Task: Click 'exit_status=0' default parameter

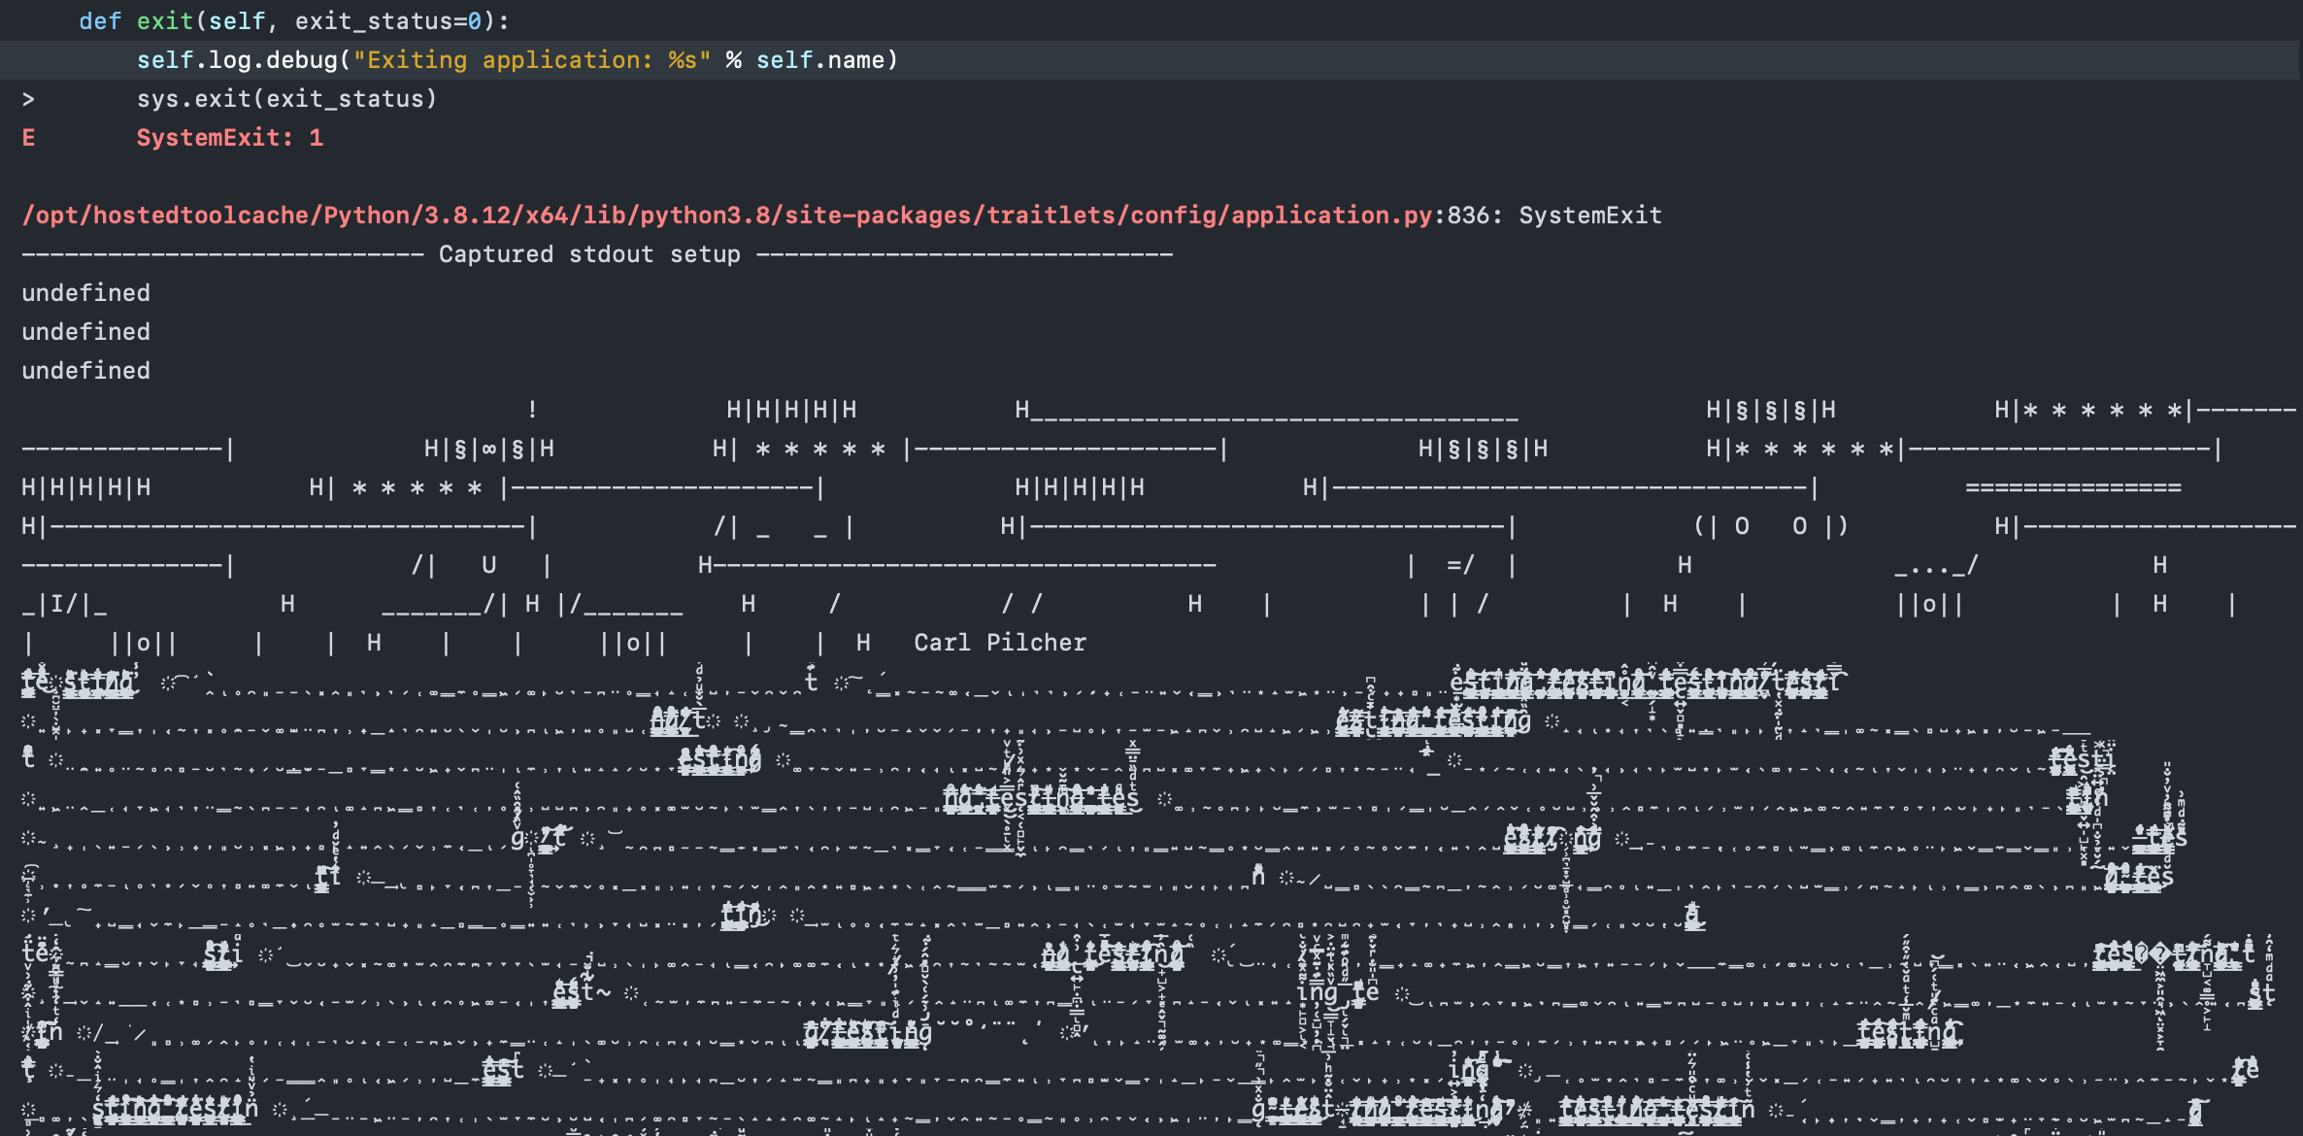Action: pos(388,20)
